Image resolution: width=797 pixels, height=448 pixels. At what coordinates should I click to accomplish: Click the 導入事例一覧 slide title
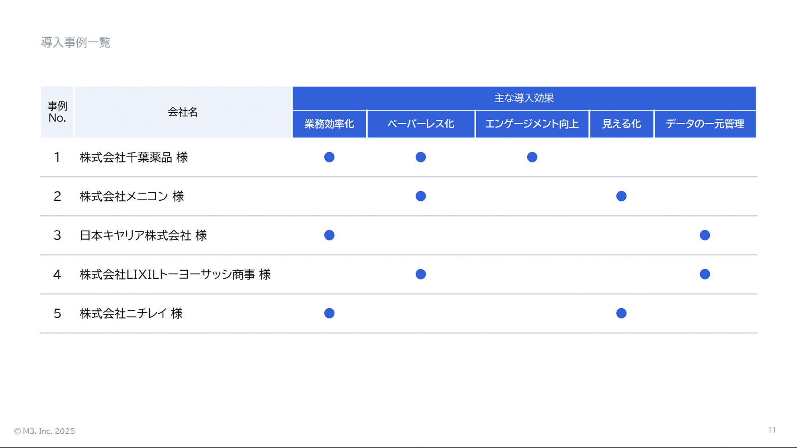tap(75, 42)
